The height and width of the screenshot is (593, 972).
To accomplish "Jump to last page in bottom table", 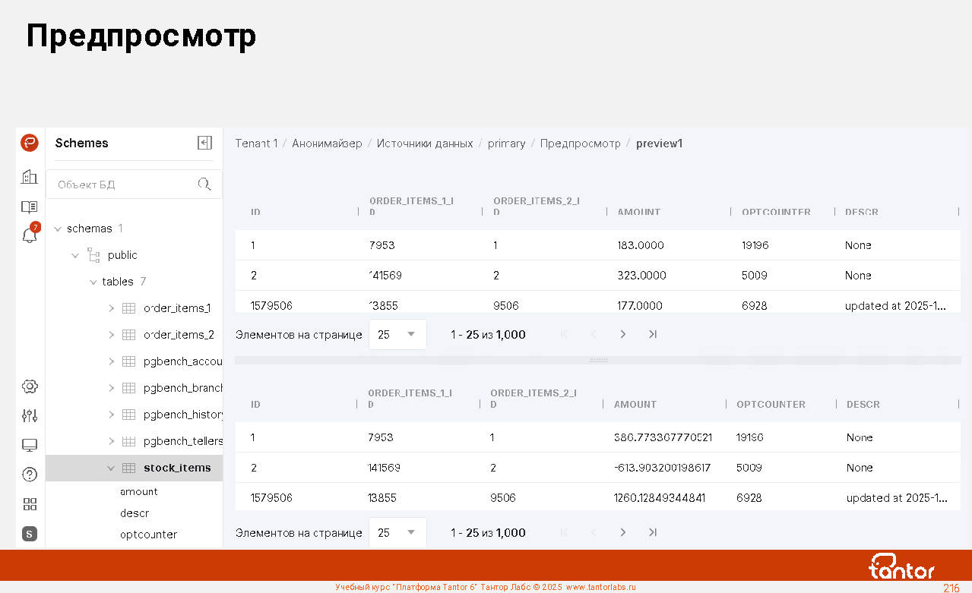I will pyautogui.click(x=652, y=533).
